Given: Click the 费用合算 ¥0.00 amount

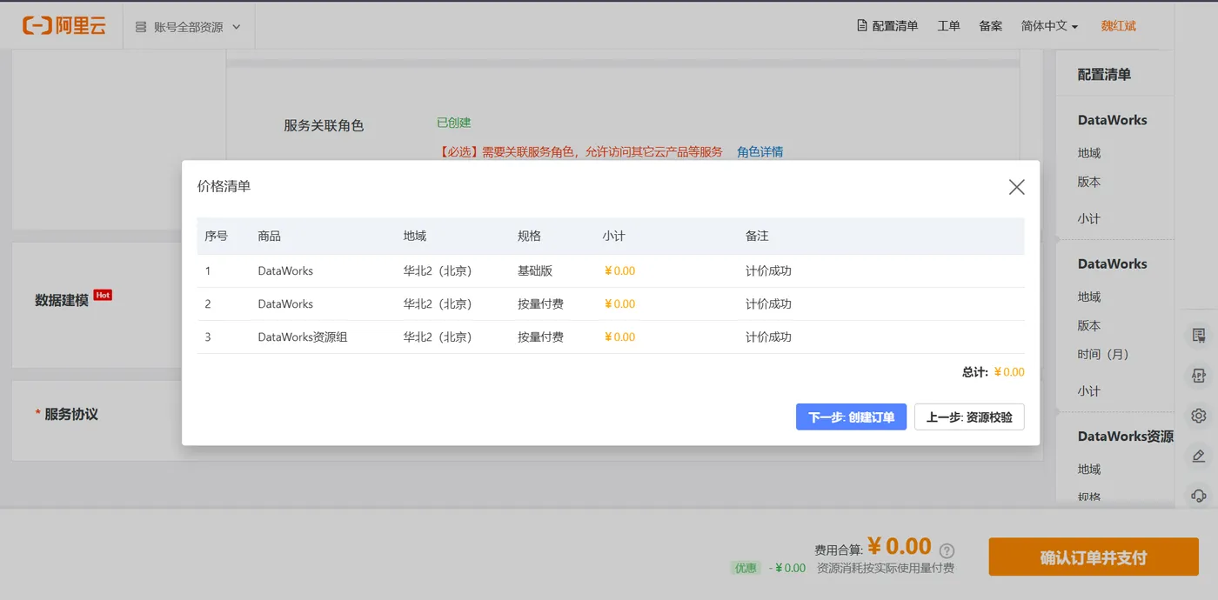Looking at the screenshot, I should point(900,546).
